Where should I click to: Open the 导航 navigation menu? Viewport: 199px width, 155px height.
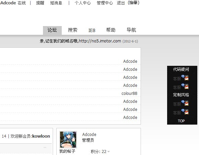tap(131, 30)
